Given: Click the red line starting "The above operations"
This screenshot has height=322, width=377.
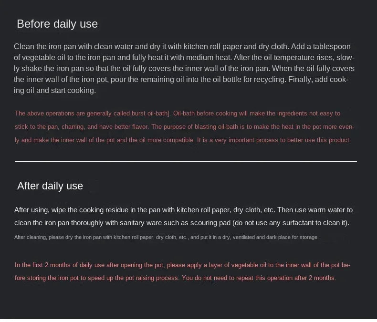Looking at the screenshot, I should coord(178,113).
